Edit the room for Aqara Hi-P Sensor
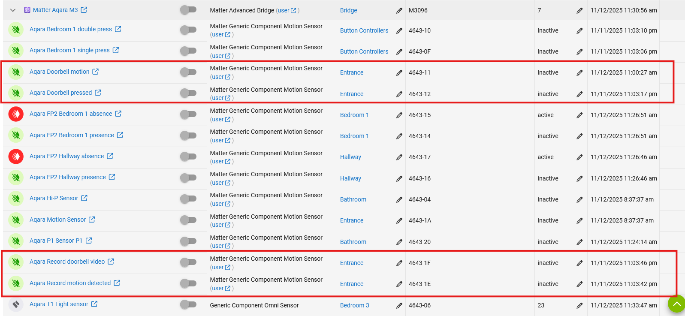The height and width of the screenshot is (316, 685). (399, 200)
